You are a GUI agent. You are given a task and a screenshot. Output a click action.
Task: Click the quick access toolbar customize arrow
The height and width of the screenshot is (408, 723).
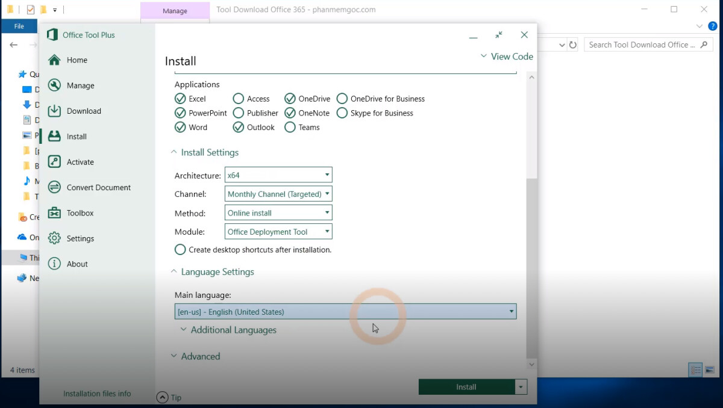(x=55, y=10)
